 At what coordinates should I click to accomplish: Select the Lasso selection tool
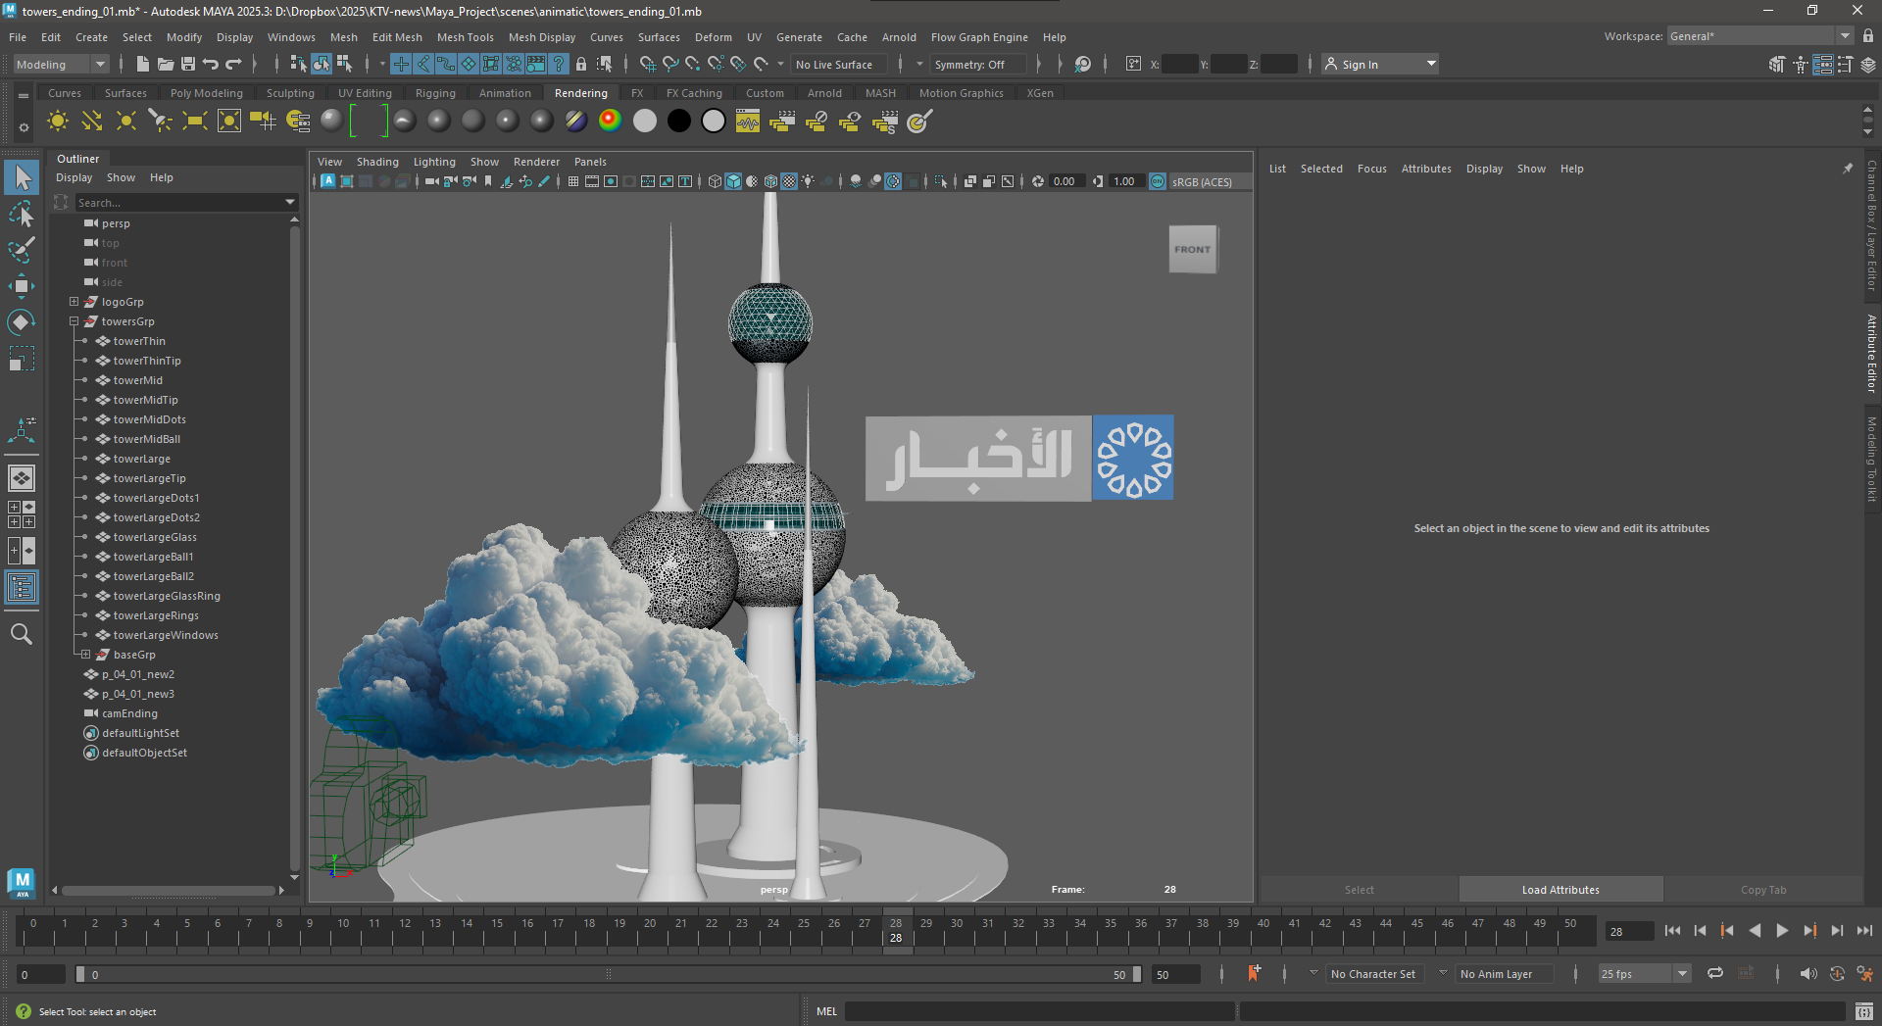[22, 214]
